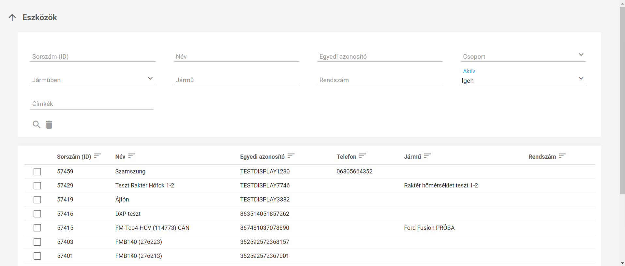
Task: Sort by Sorszám (ID) column icon
Action: [x=97, y=156]
